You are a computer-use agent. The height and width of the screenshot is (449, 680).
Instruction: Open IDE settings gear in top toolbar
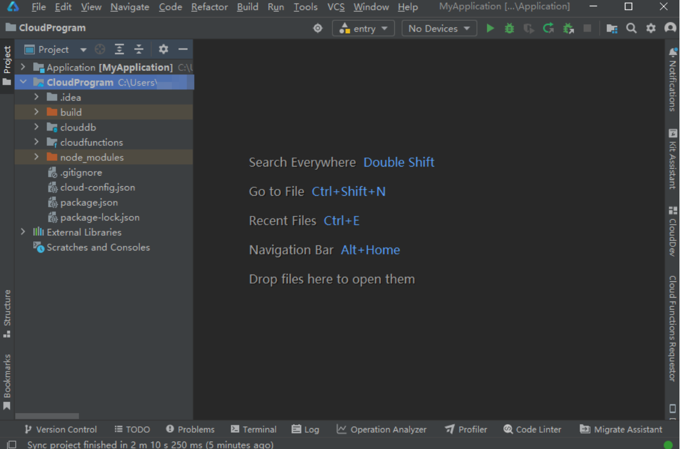click(x=651, y=28)
